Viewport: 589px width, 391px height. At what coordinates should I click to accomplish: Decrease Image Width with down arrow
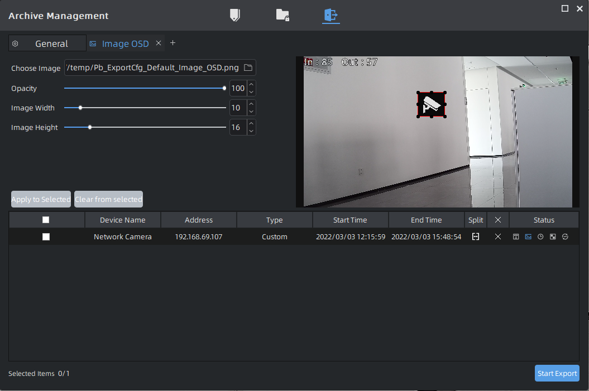(x=251, y=112)
